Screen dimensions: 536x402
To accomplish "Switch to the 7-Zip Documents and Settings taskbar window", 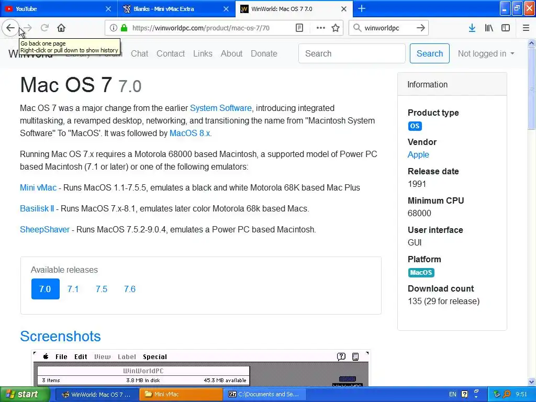I will pos(265,394).
